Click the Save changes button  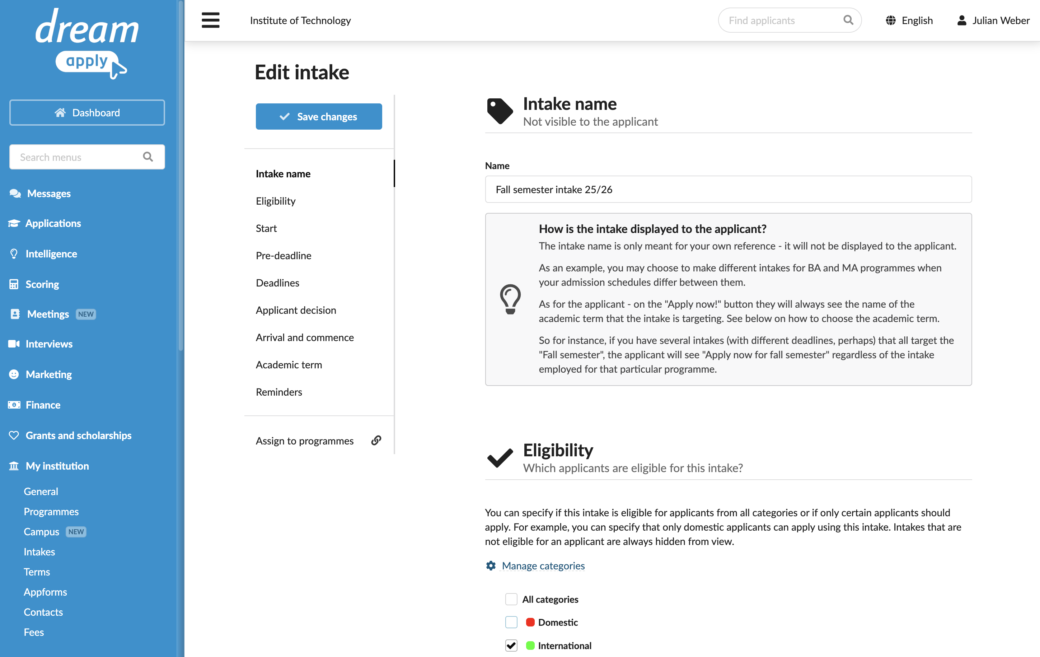pyautogui.click(x=319, y=116)
